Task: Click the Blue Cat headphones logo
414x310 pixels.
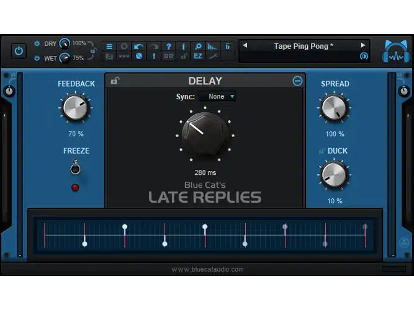Action: [396, 51]
